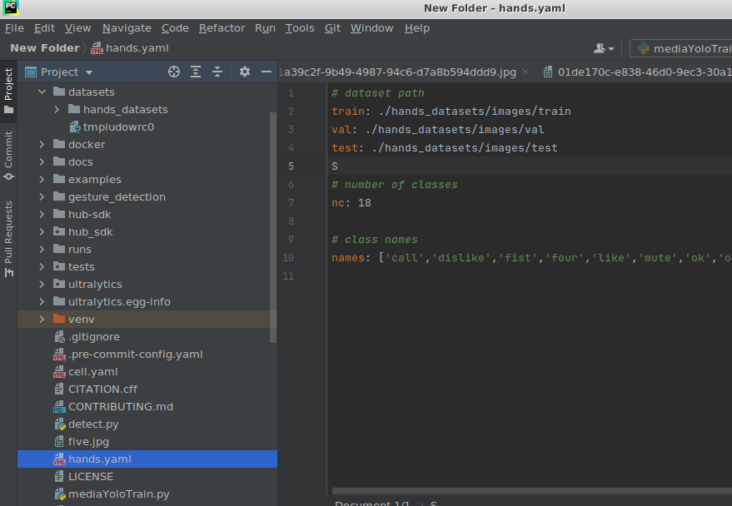Viewport: 732px width, 506px height.
Task: Expand the venv folder
Action: (42, 320)
